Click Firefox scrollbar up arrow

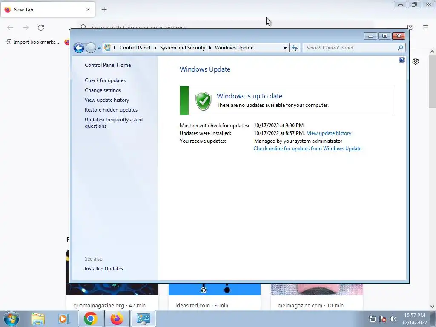432,52
